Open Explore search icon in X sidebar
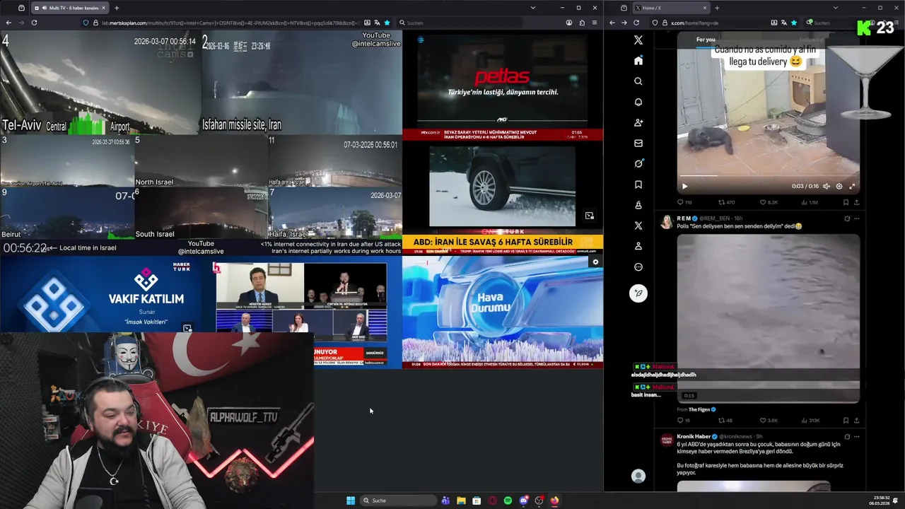Viewport: 905px width, 509px height. 638,81
